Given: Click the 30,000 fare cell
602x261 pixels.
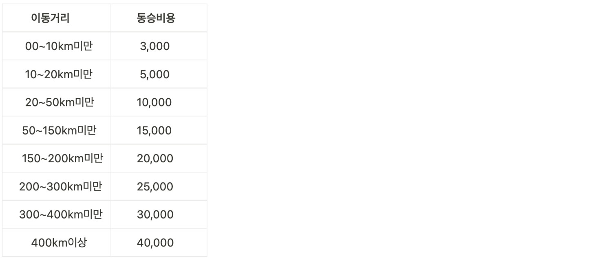Looking at the screenshot, I should click(x=155, y=215).
